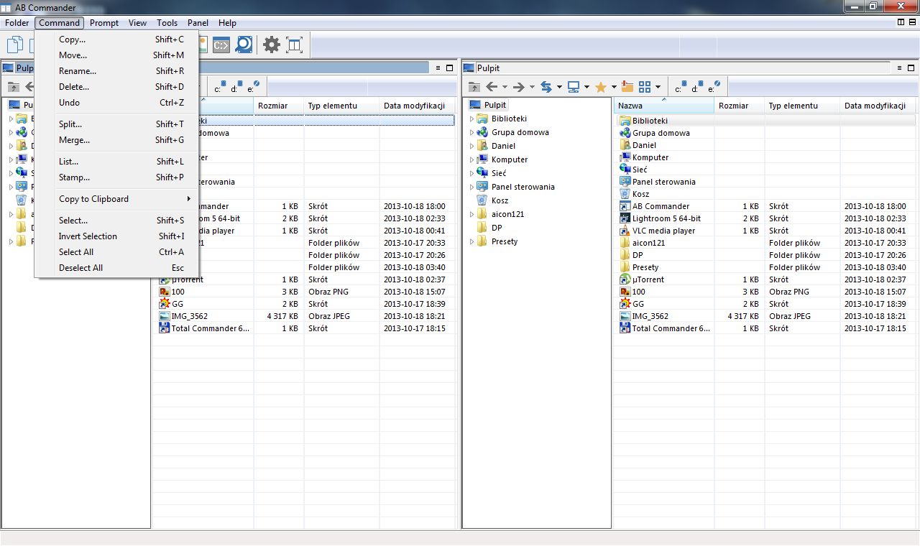Sort right panel by Nazwa column

664,106
